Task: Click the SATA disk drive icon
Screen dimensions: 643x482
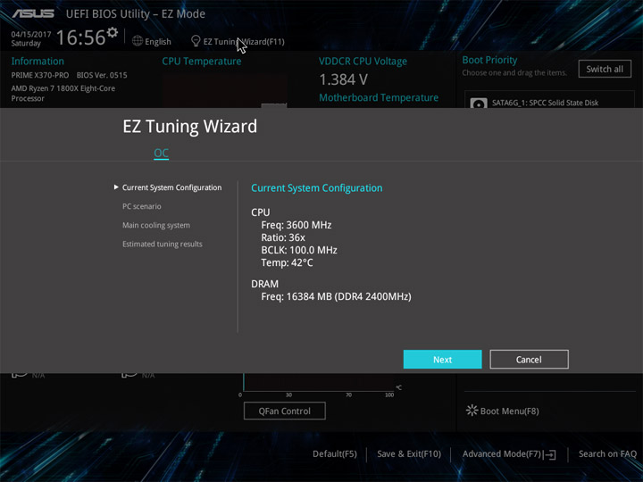Action: [x=479, y=104]
